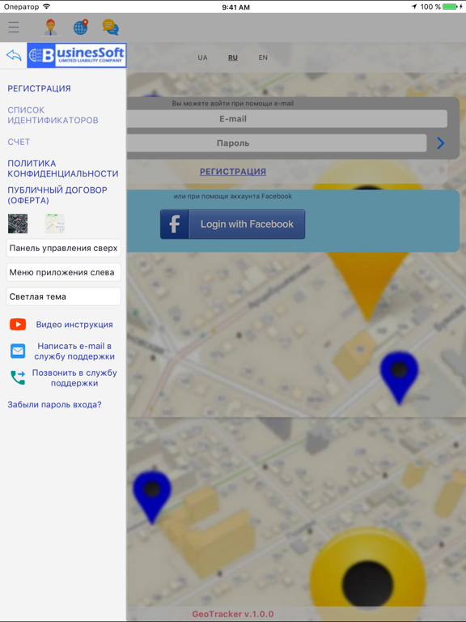Open РЕГИСТРАЦИЯ in the side menu
This screenshot has height=622, width=466.
39,88
